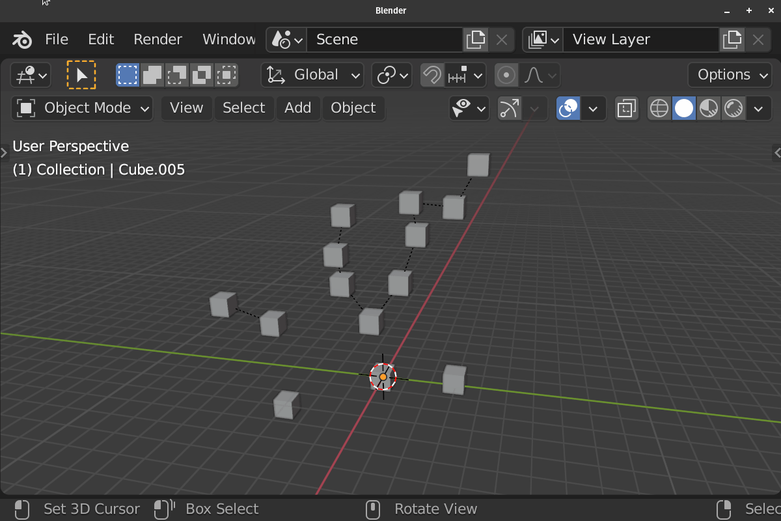Edit the Scene name field

(385, 40)
